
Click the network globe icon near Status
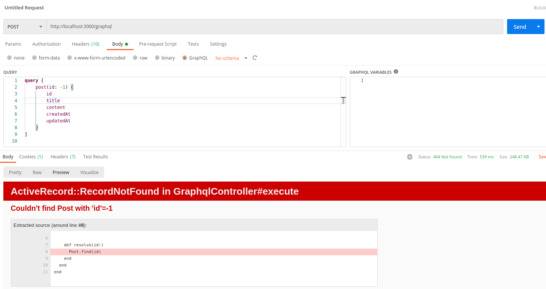[x=410, y=157]
